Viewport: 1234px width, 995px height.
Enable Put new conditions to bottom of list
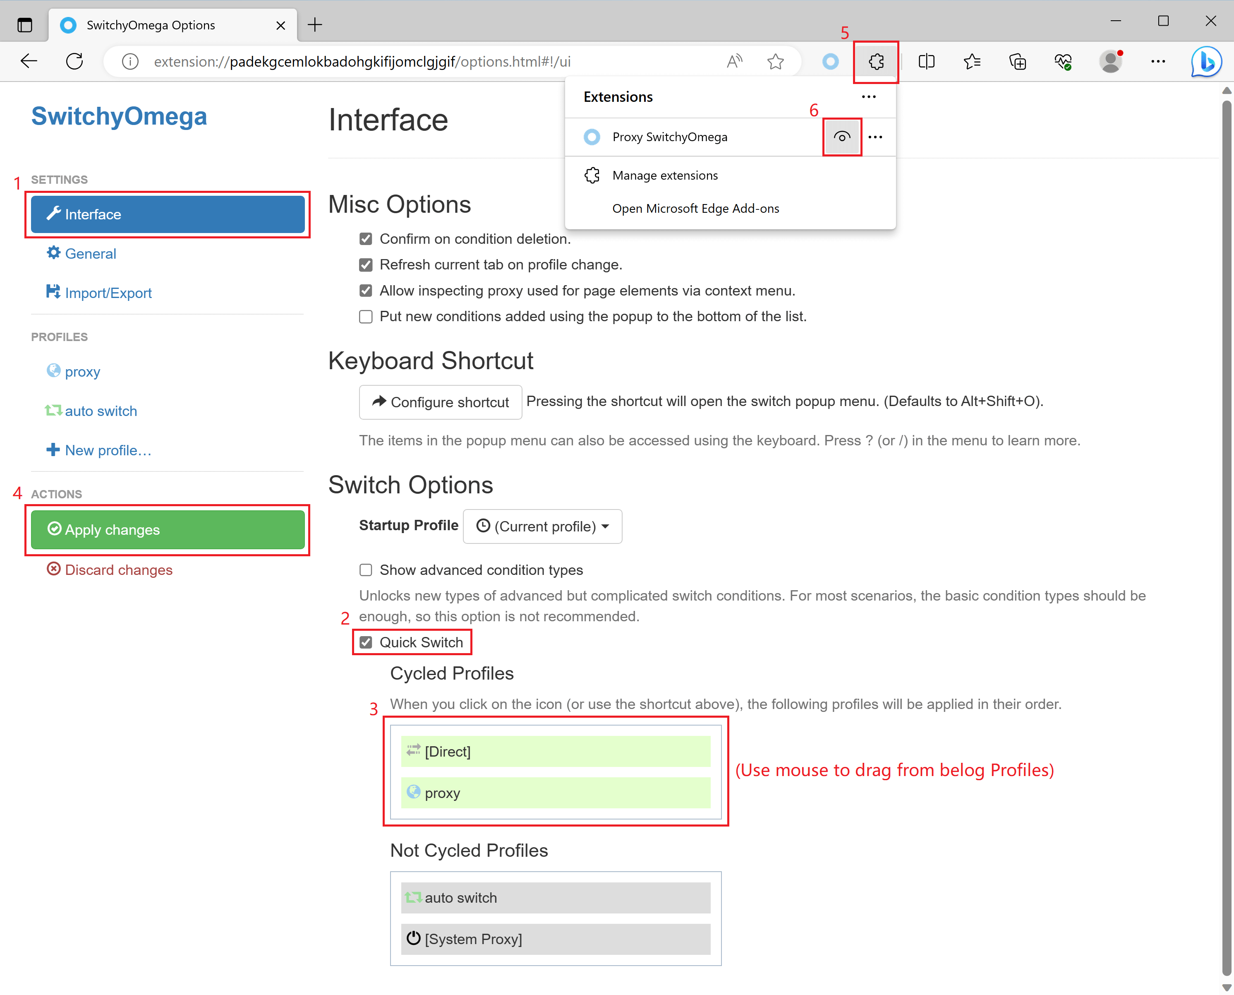(x=366, y=316)
